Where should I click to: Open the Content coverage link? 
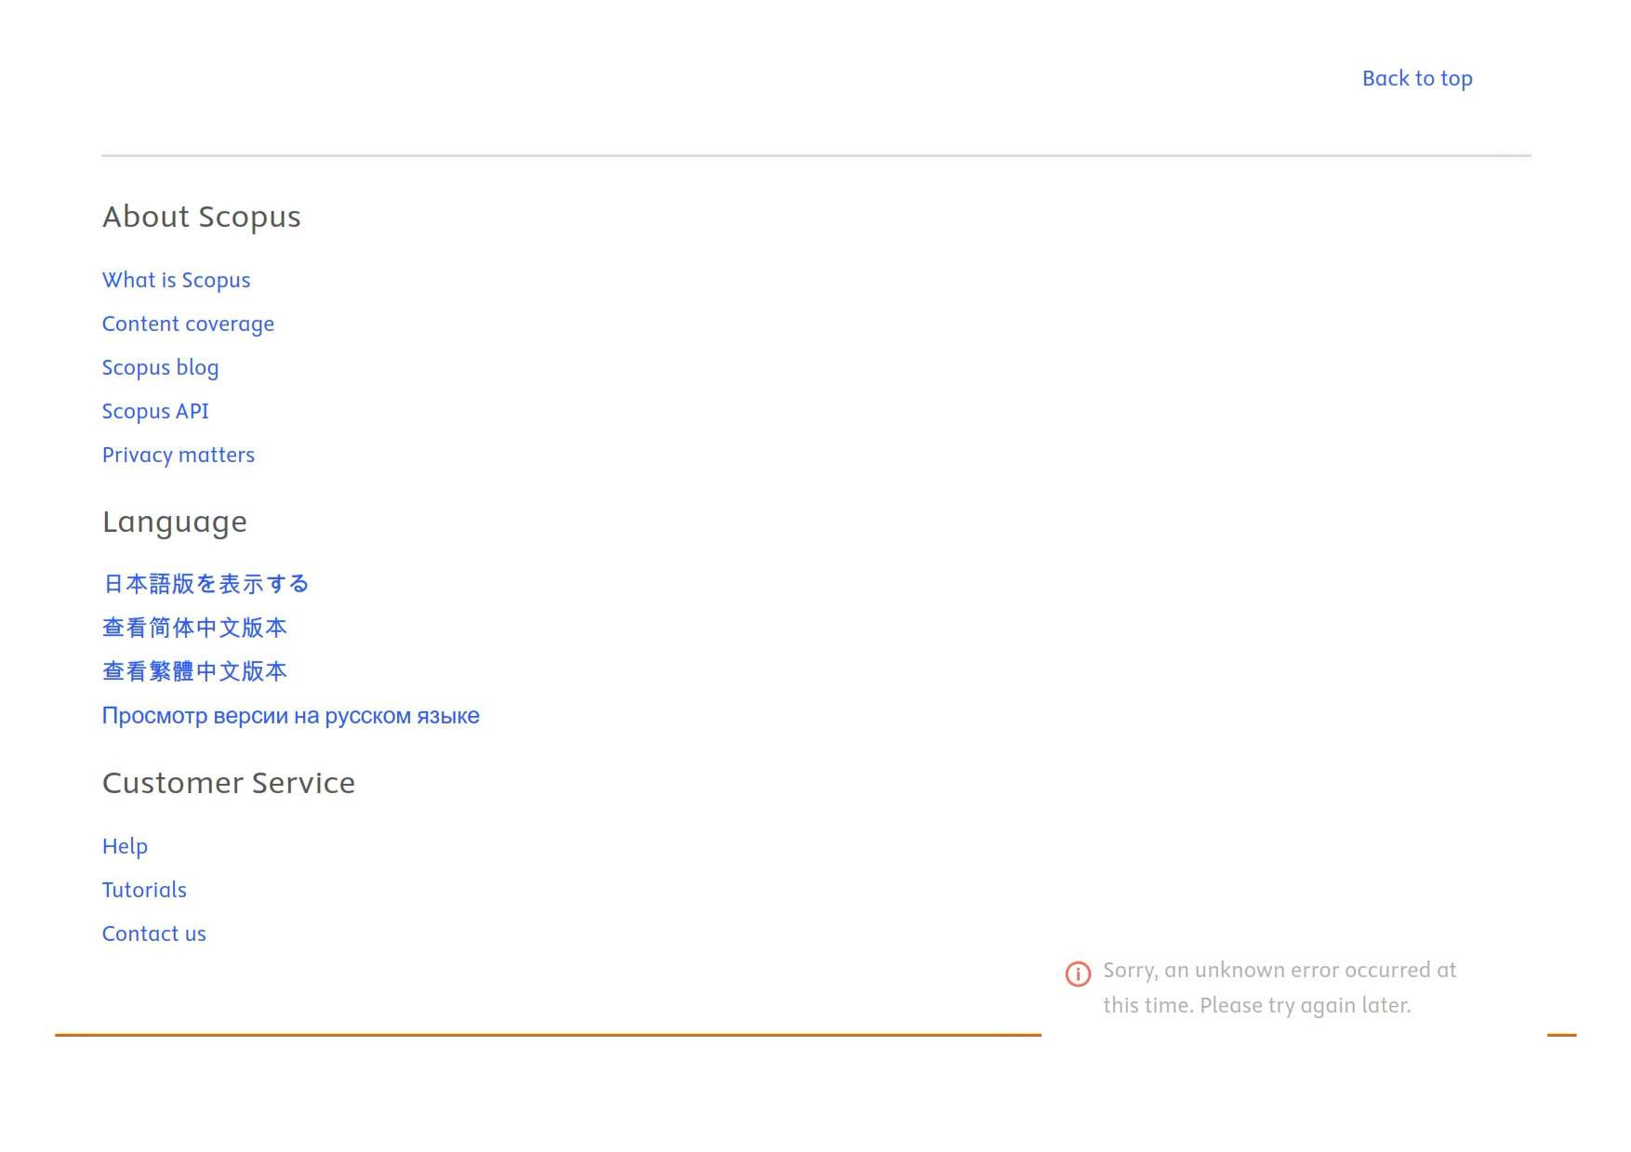[x=188, y=324]
